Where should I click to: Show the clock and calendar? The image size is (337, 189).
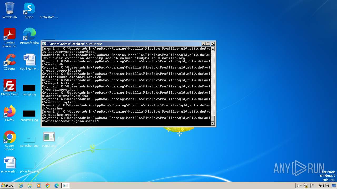323,186
